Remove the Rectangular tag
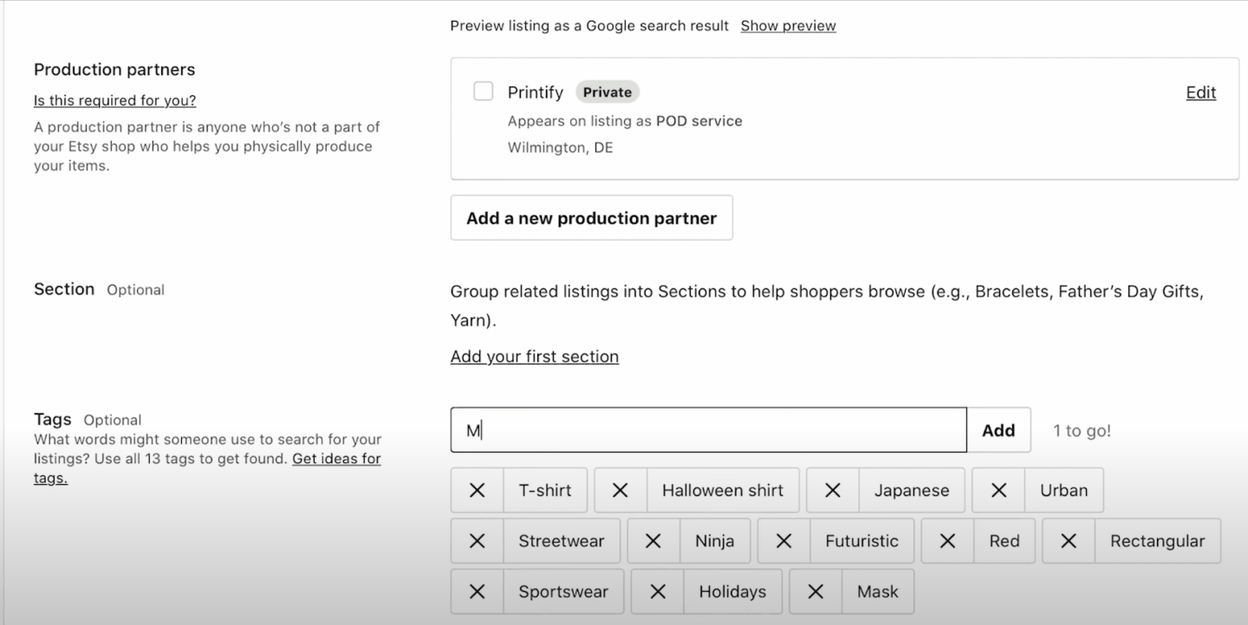Image resolution: width=1248 pixels, height=625 pixels. click(1069, 541)
